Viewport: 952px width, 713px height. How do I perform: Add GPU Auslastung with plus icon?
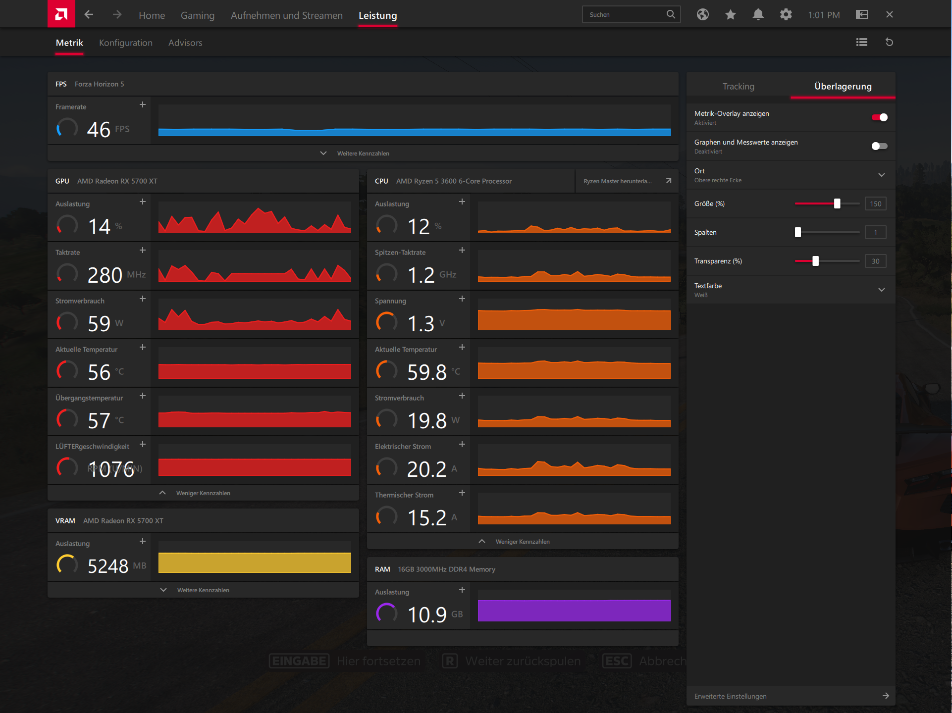[x=143, y=202]
